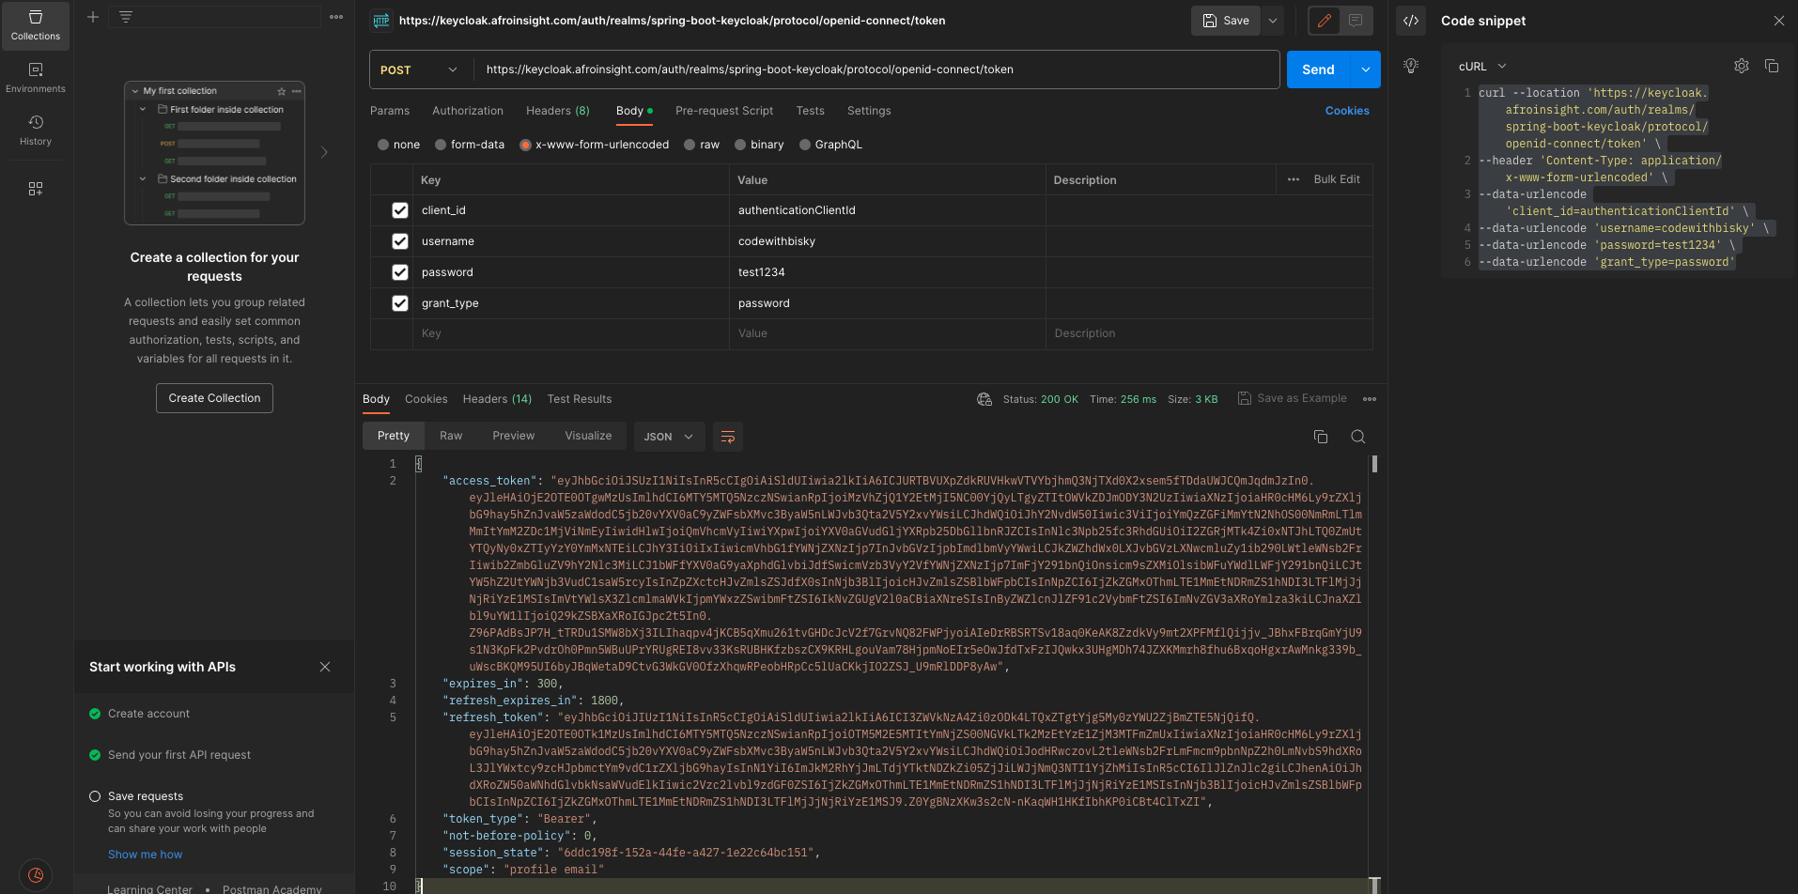Open the Test Results tab
1798x894 pixels.
[x=580, y=399]
